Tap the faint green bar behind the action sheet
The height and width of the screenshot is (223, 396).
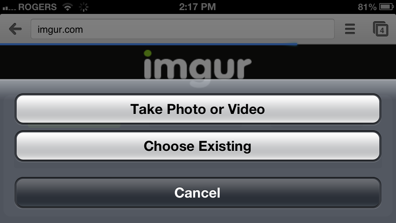click(x=74, y=125)
